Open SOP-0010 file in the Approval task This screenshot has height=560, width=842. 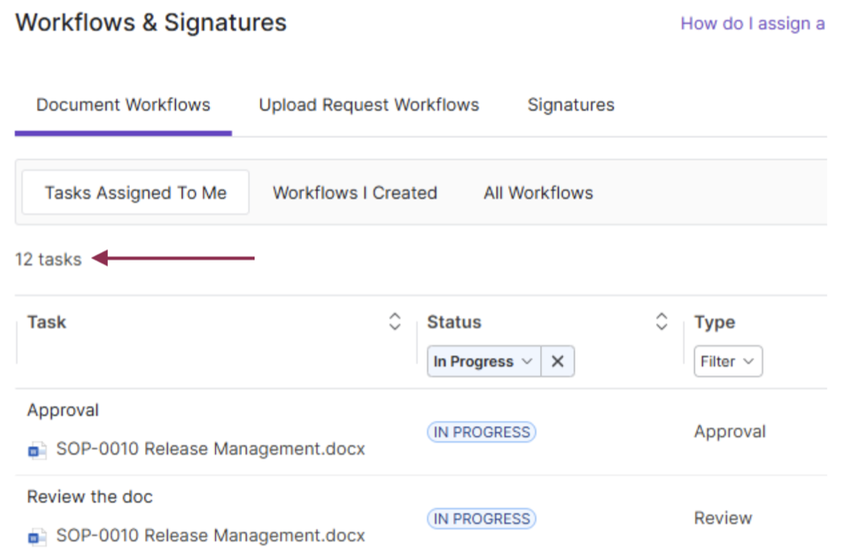(x=211, y=450)
